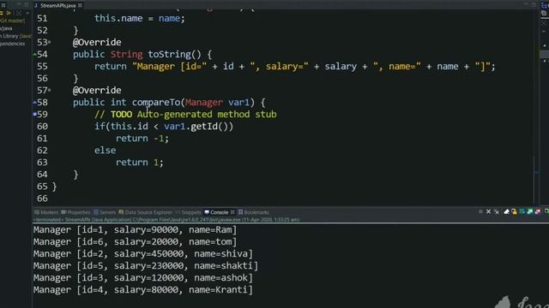Click 'return 1;' on line 63
The width and height of the screenshot is (549, 308).
point(139,163)
